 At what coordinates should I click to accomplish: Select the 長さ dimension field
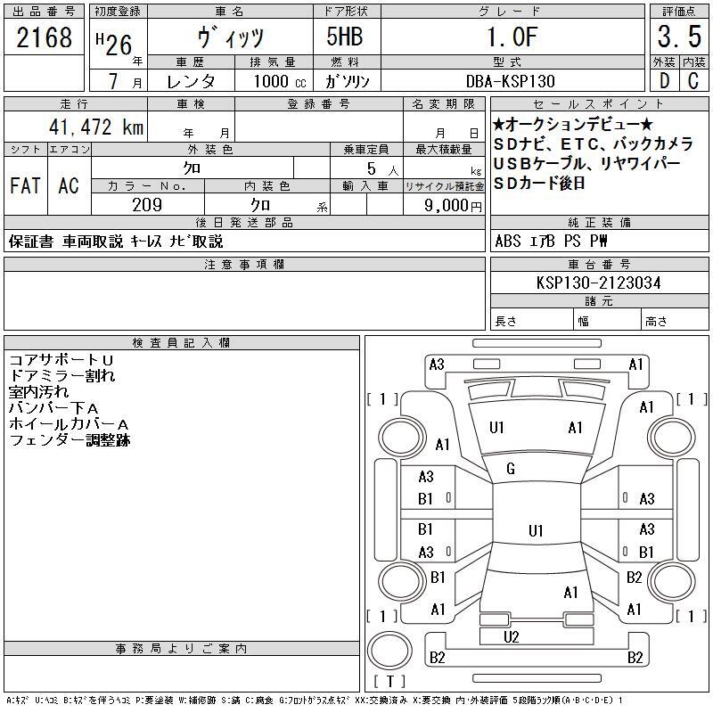click(532, 321)
